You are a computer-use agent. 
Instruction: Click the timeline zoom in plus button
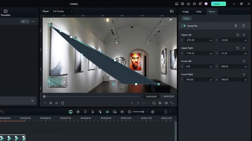click(153, 112)
